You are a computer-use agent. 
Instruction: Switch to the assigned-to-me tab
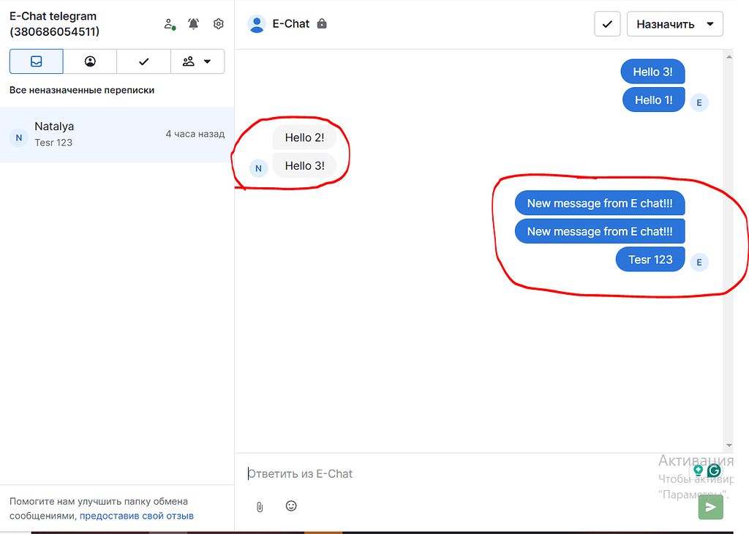pyautogui.click(x=89, y=61)
